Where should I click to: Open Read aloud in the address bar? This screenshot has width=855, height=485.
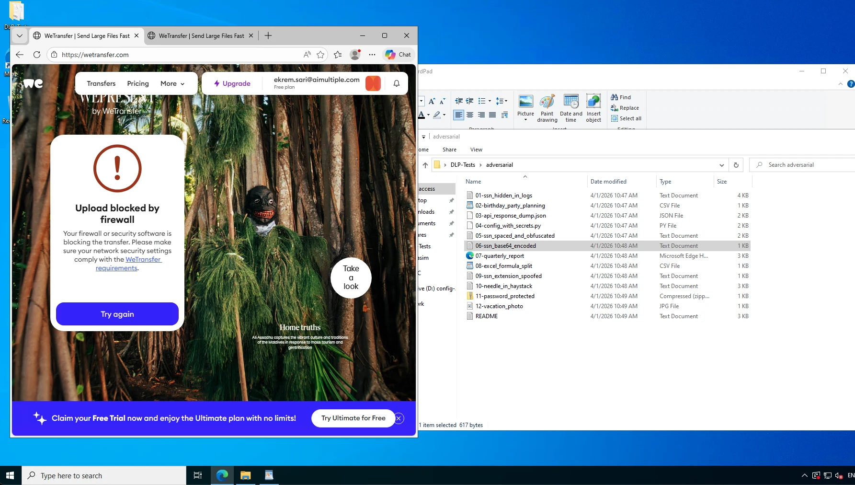click(307, 55)
